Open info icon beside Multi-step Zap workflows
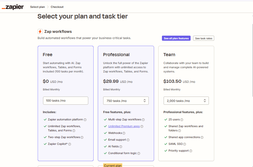 click(x=143, y=120)
